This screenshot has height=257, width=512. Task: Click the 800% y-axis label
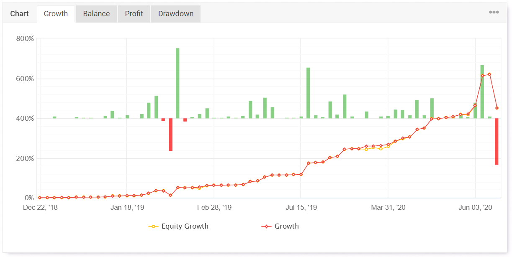pos(25,39)
